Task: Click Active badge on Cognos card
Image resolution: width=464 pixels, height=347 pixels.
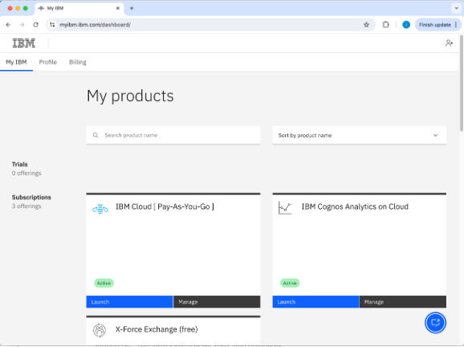Action: pyautogui.click(x=290, y=283)
